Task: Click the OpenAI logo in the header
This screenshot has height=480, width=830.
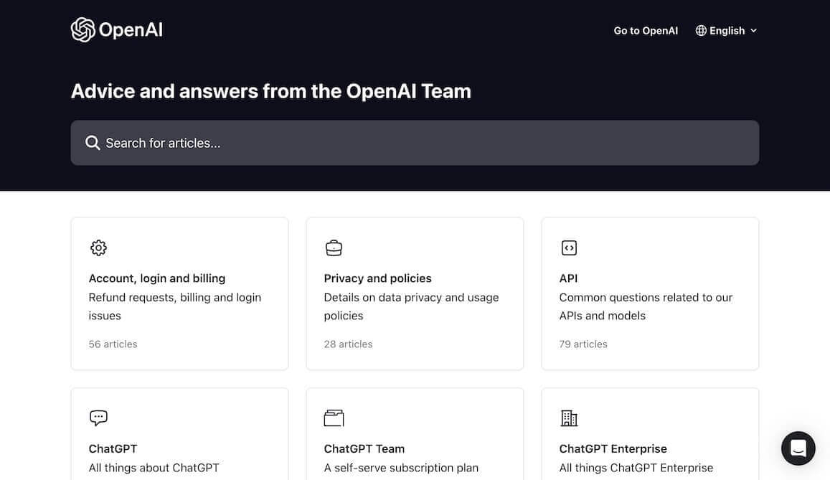Action: (x=116, y=29)
